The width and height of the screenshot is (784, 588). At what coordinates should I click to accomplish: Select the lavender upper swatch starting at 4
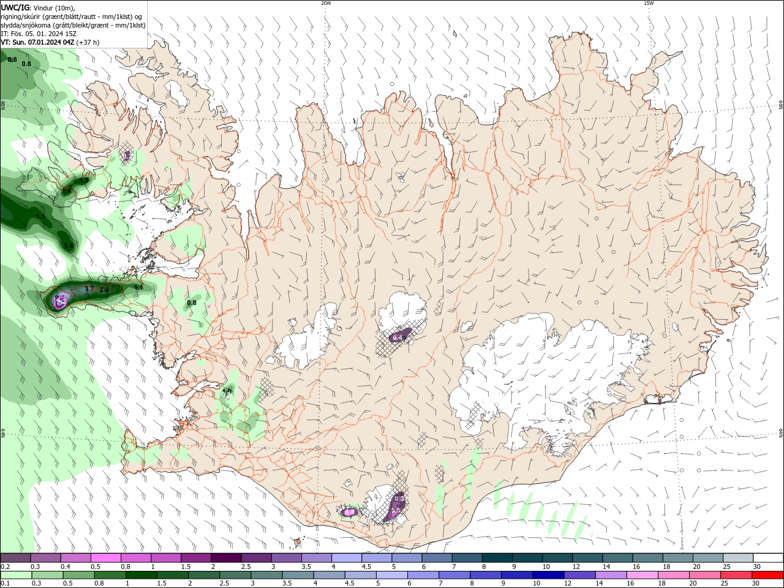(x=347, y=558)
